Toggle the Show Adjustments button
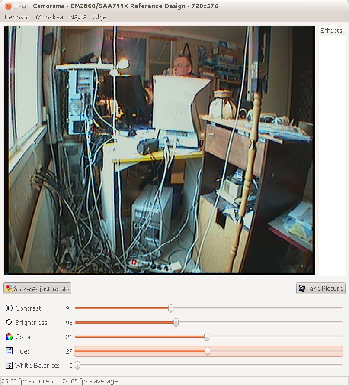 (x=37, y=288)
